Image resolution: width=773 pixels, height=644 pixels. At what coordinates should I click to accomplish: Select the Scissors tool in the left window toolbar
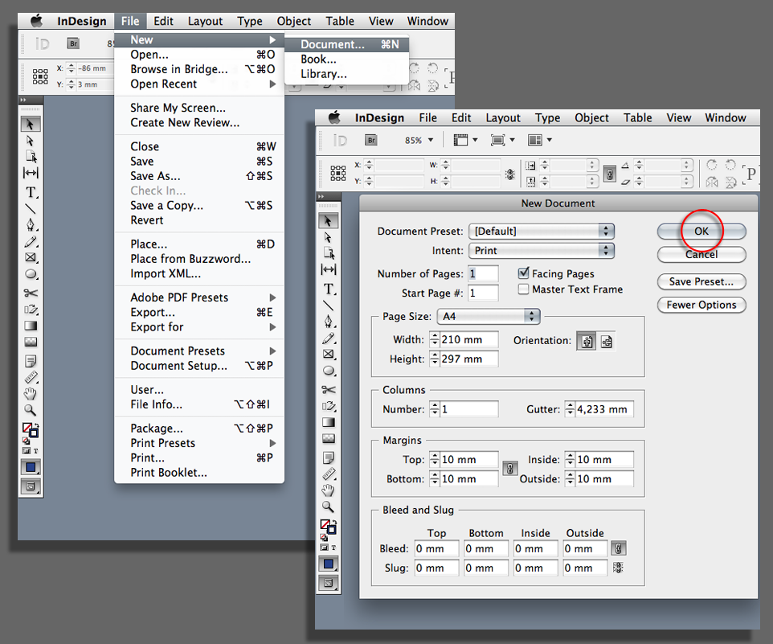[31, 293]
